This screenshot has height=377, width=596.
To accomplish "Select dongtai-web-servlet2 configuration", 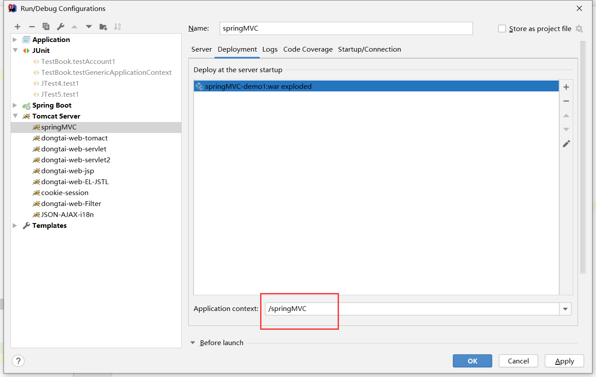I will (75, 160).
